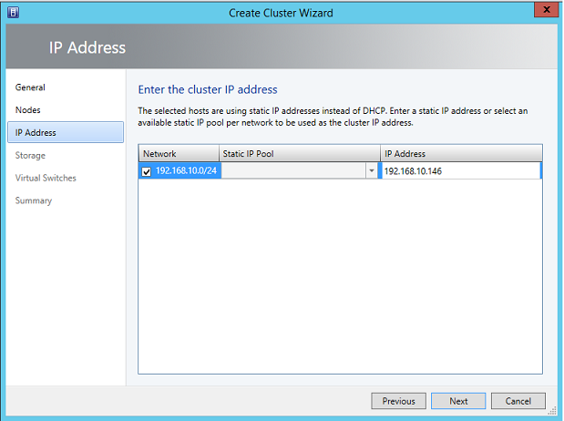
Task: Expand the Static IP Pool dropdown arrow
Action: point(372,171)
